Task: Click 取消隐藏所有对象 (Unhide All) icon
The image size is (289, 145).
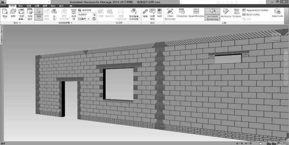Action: pos(134,11)
